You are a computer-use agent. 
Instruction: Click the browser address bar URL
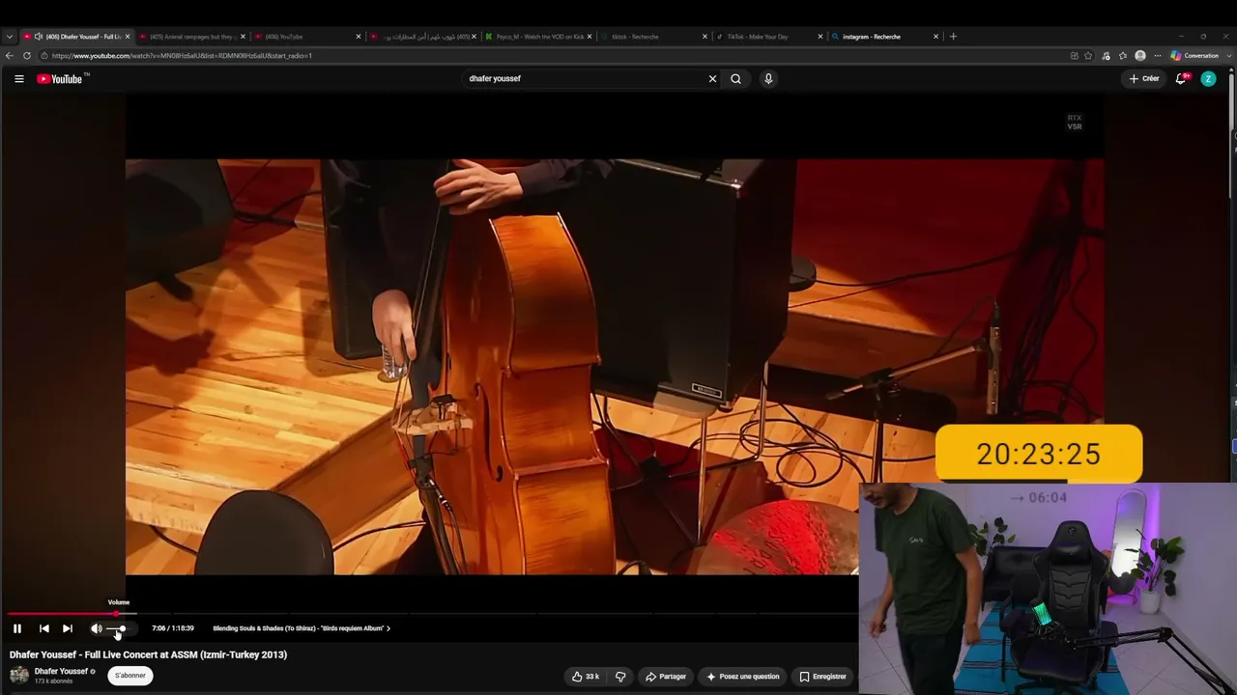pyautogui.click(x=183, y=56)
